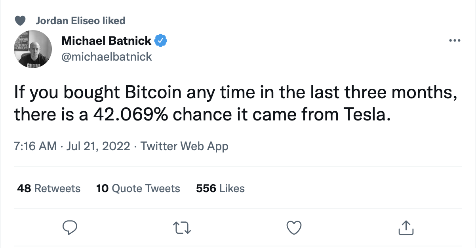This screenshot has width=476, height=248.
Task: Open the retweet menu icon
Action: point(182,227)
